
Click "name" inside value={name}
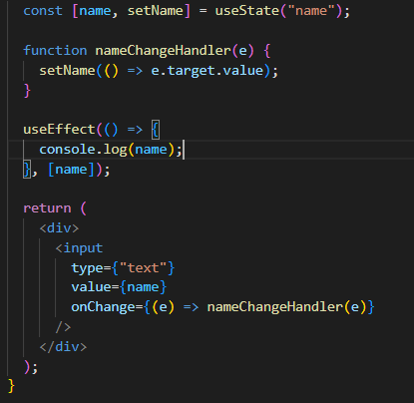pos(143,287)
